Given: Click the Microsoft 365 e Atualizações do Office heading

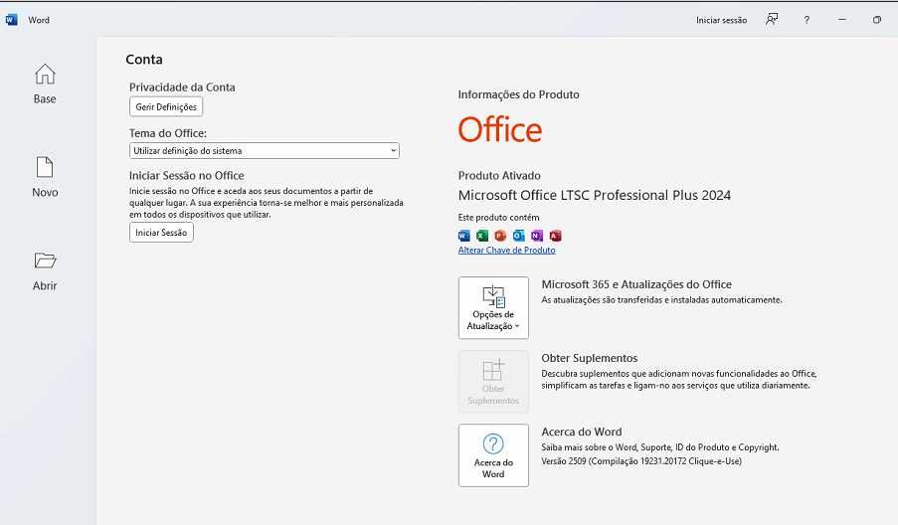Looking at the screenshot, I should [636, 284].
